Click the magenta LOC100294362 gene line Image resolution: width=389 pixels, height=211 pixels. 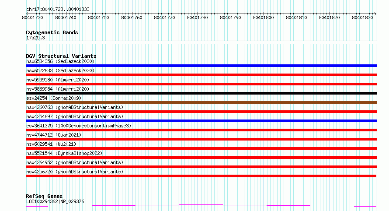[x=201, y=206]
